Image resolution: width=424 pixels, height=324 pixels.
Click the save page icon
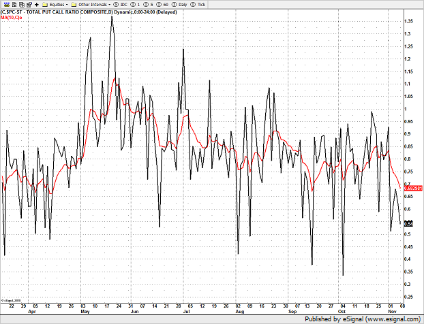(14, 5)
